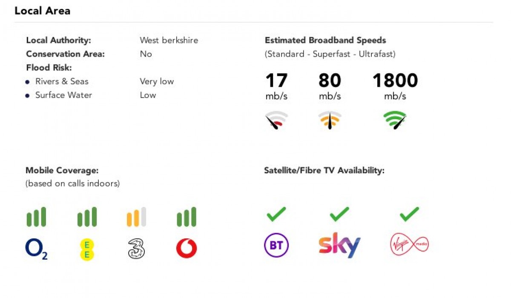
Task: Click the West berkshire local authority value
Action: pos(169,40)
